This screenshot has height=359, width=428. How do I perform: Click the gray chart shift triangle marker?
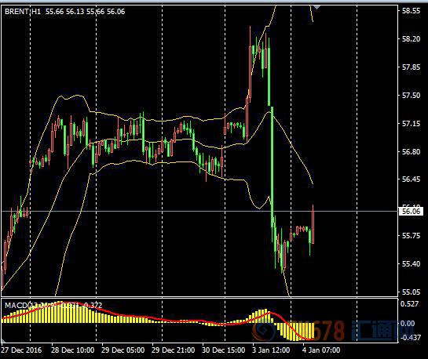click(x=316, y=7)
